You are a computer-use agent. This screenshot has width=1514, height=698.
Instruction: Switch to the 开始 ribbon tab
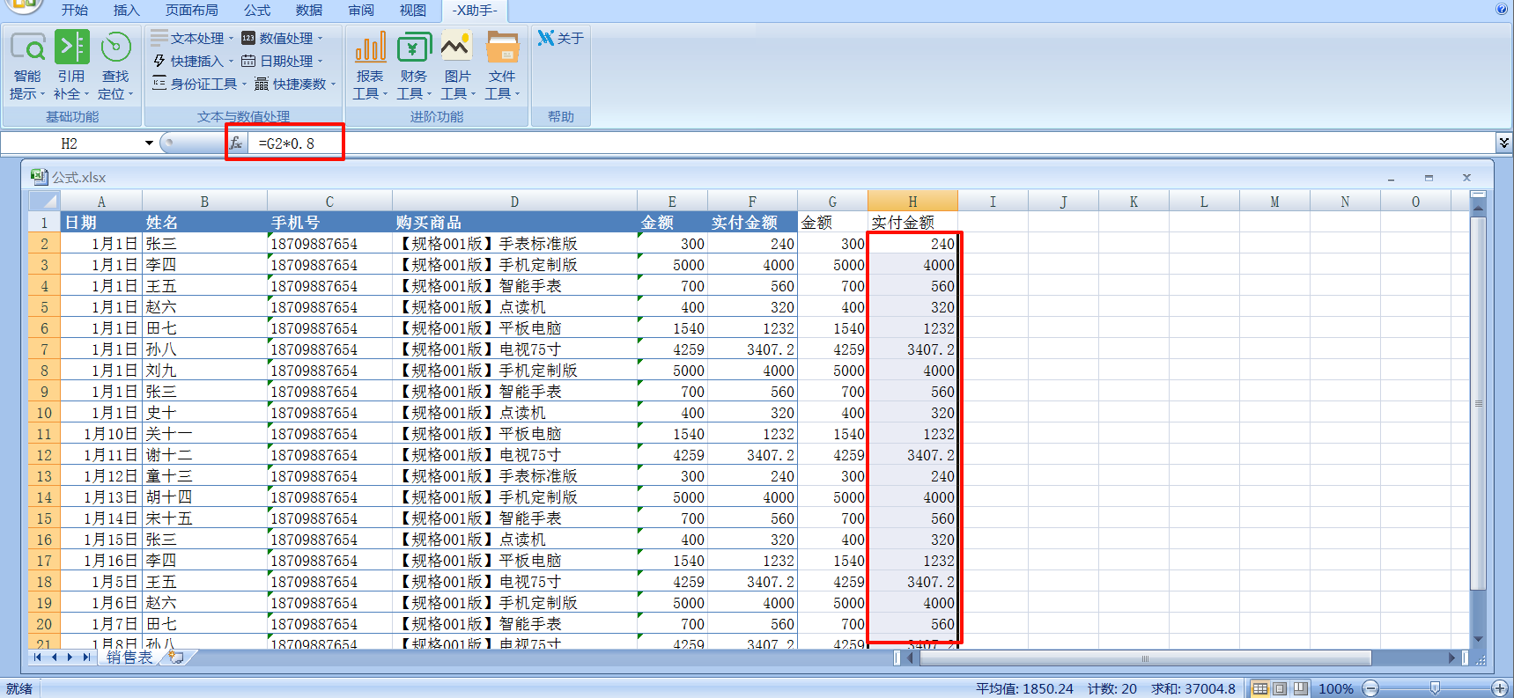[75, 10]
